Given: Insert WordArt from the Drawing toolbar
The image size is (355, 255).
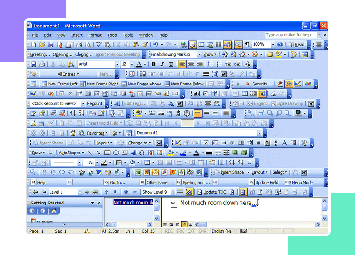Looking at the screenshot, I should tap(133, 153).
